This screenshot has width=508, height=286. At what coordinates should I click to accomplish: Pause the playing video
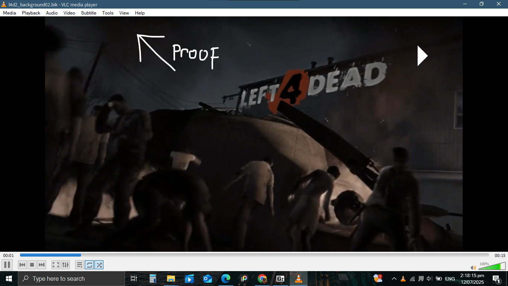pyautogui.click(x=7, y=264)
